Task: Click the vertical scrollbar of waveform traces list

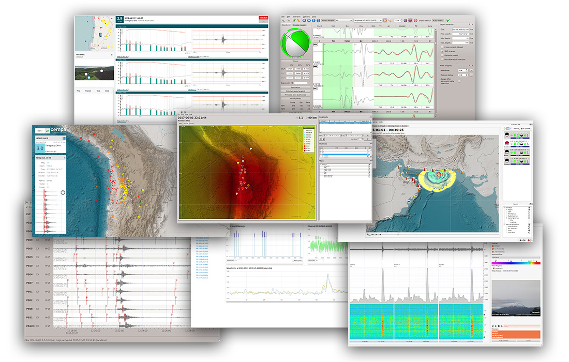Action: tap(436, 72)
